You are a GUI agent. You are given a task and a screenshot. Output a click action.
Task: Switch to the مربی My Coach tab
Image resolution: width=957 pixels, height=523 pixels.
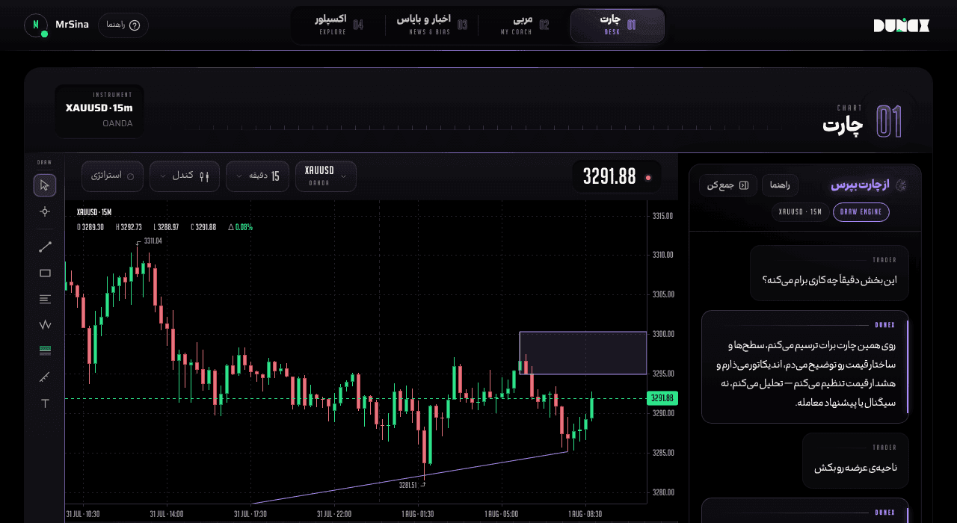pos(524,25)
